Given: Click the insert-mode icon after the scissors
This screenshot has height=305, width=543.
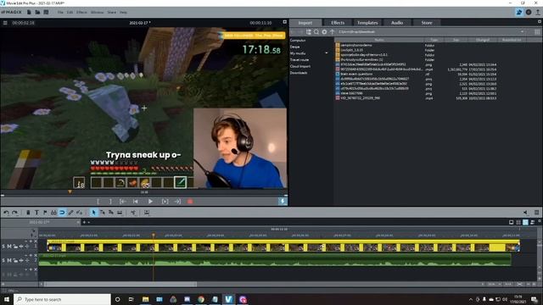Looking at the screenshot, I should coord(147,213).
